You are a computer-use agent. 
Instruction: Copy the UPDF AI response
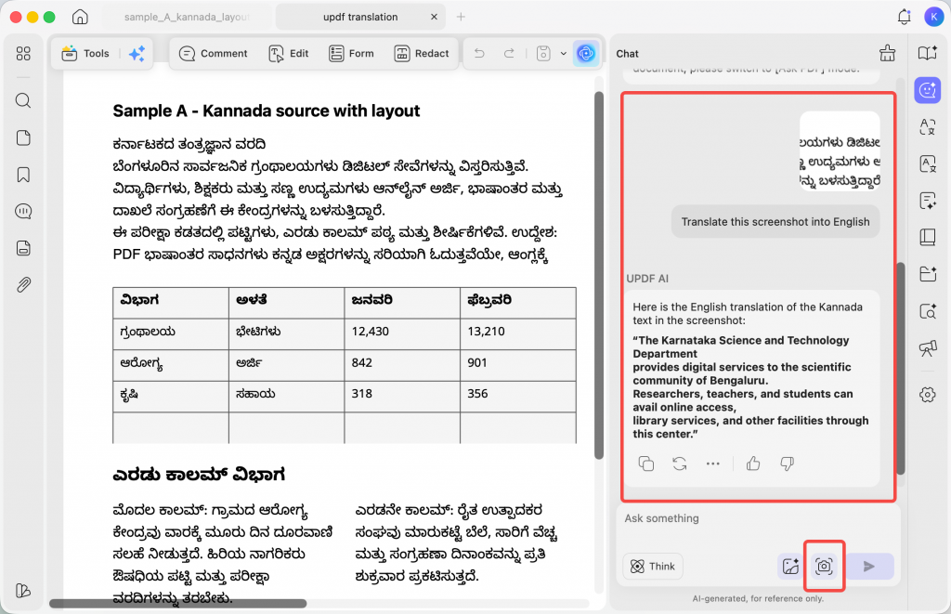click(646, 464)
